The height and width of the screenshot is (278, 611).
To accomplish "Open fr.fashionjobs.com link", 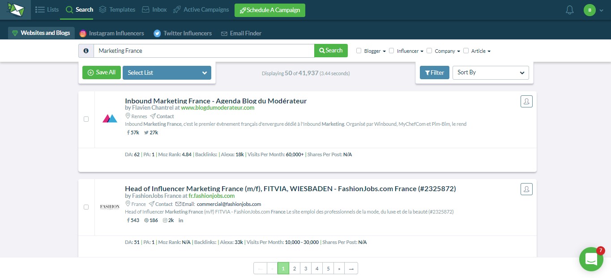I will [x=211, y=196].
